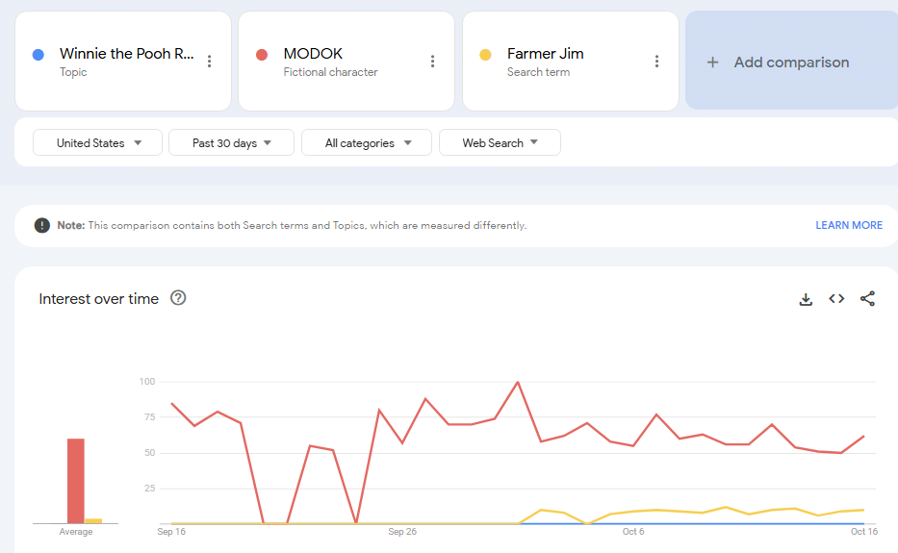Click the red MODOK average bar
This screenshot has height=553, width=898.
(x=76, y=481)
